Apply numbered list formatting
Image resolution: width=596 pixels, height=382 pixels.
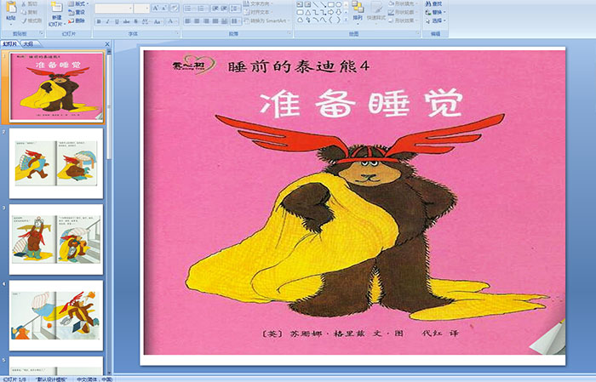(x=202, y=8)
